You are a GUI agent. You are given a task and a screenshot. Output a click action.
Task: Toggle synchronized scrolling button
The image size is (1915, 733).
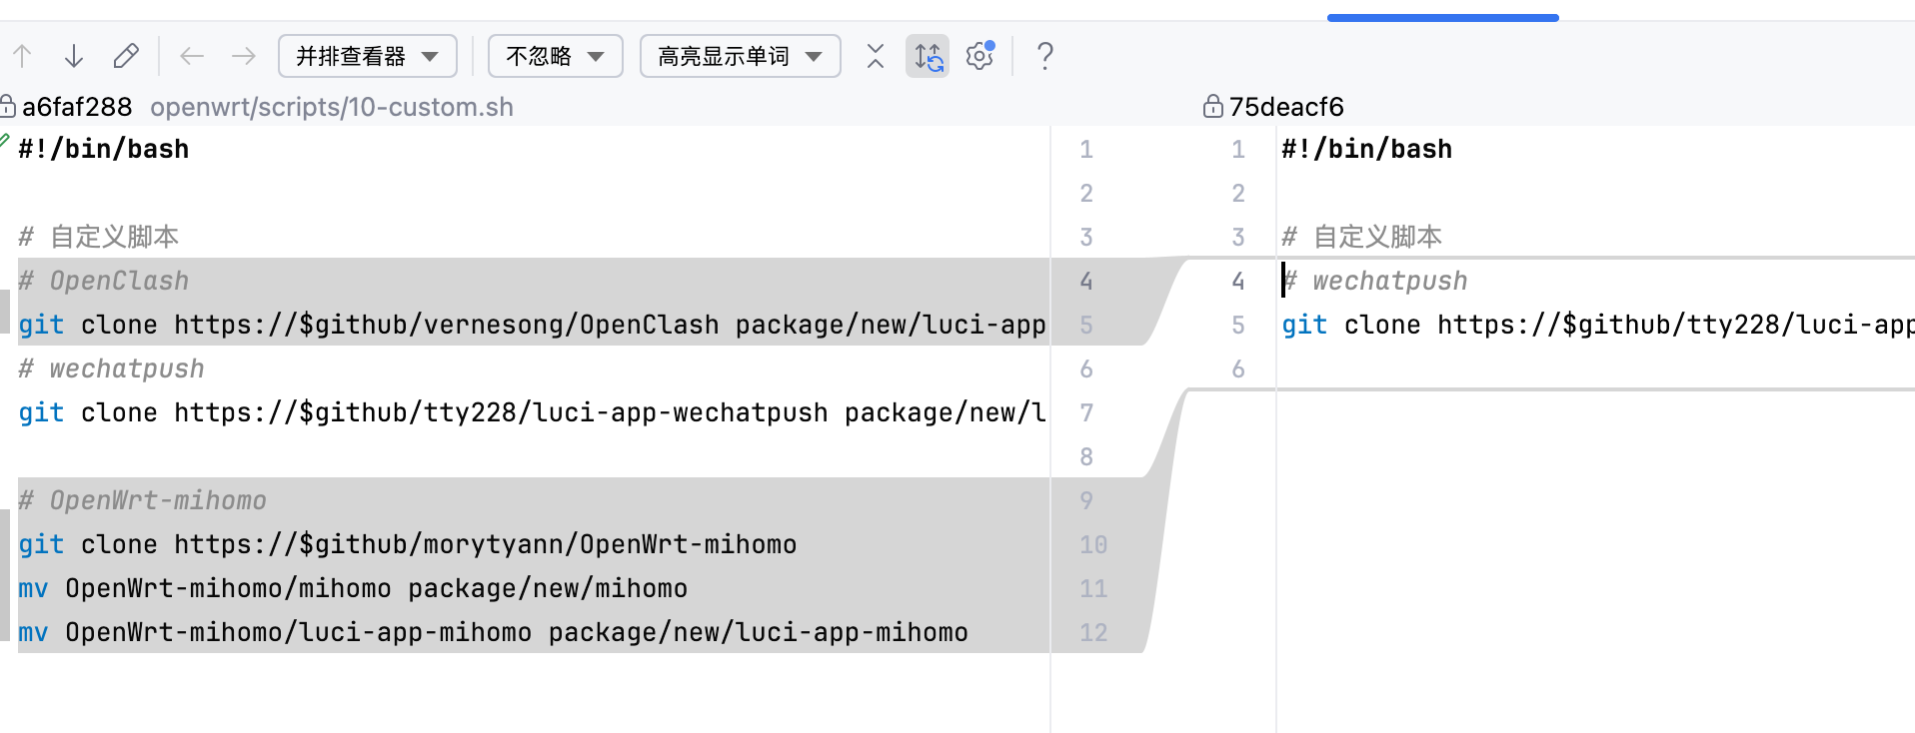pyautogui.click(x=928, y=56)
